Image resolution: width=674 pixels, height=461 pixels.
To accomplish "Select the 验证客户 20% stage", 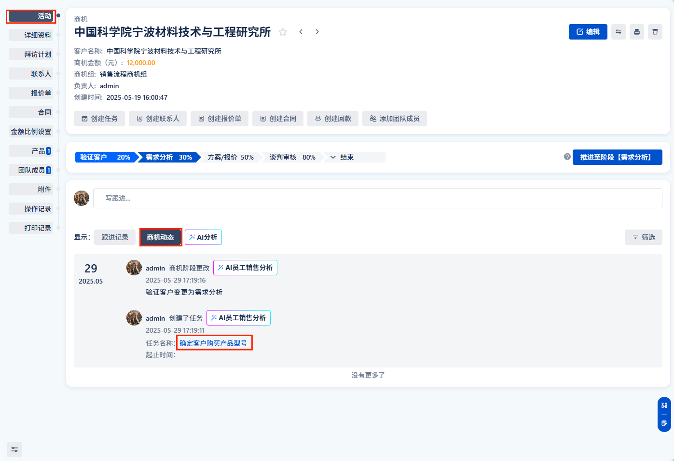I will pos(105,157).
